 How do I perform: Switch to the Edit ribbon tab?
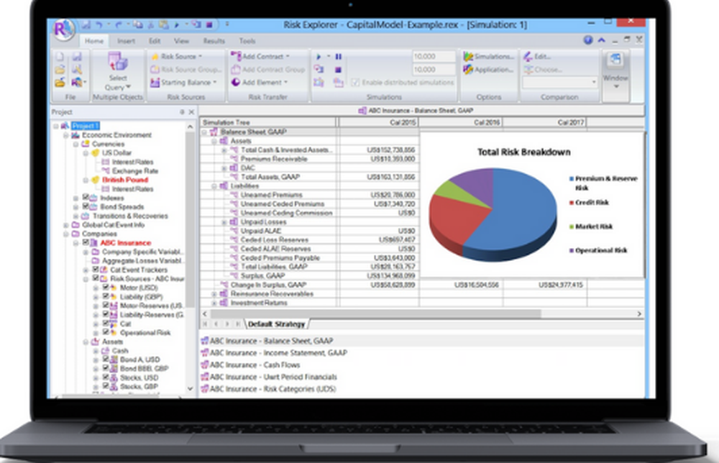(155, 41)
